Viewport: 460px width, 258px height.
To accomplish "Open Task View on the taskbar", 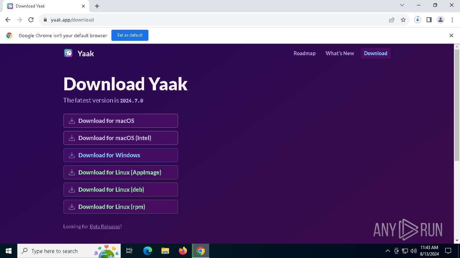I will (x=129, y=251).
